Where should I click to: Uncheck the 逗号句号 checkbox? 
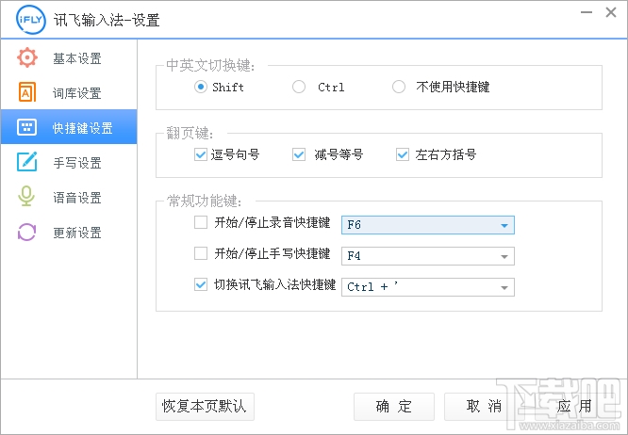point(200,154)
